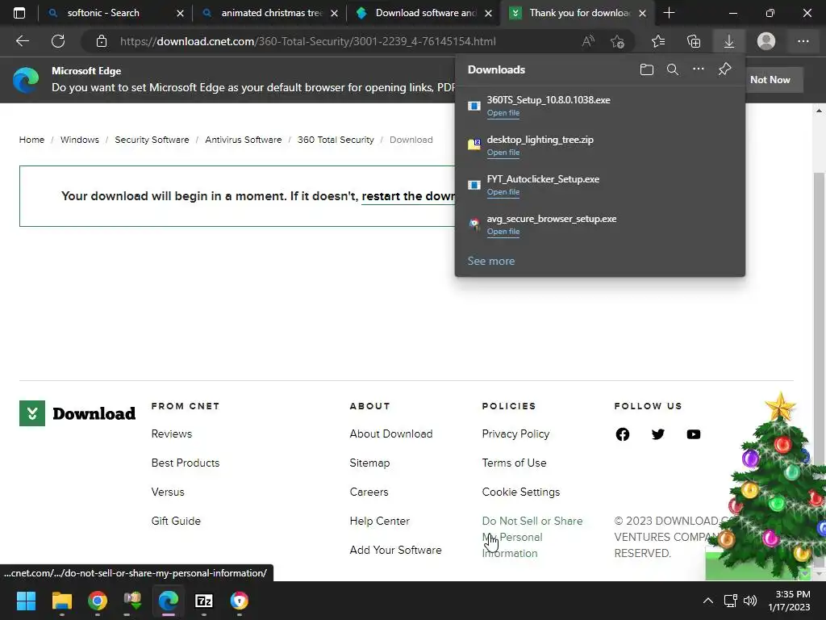Open Collections icon in toolbar

point(694,41)
